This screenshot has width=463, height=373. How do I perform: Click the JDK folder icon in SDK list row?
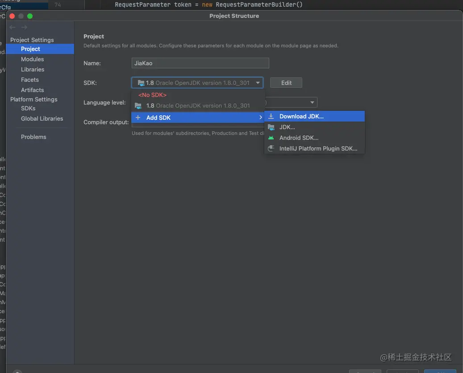[x=138, y=106]
